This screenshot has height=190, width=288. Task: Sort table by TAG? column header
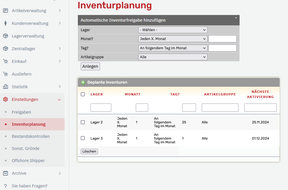pos(175,94)
